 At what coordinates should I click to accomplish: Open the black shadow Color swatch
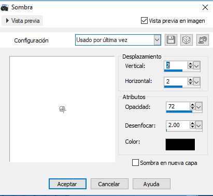(x=180, y=145)
